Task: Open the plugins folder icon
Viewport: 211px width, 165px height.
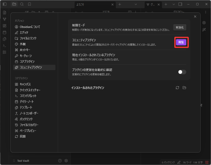Action: 184,87
